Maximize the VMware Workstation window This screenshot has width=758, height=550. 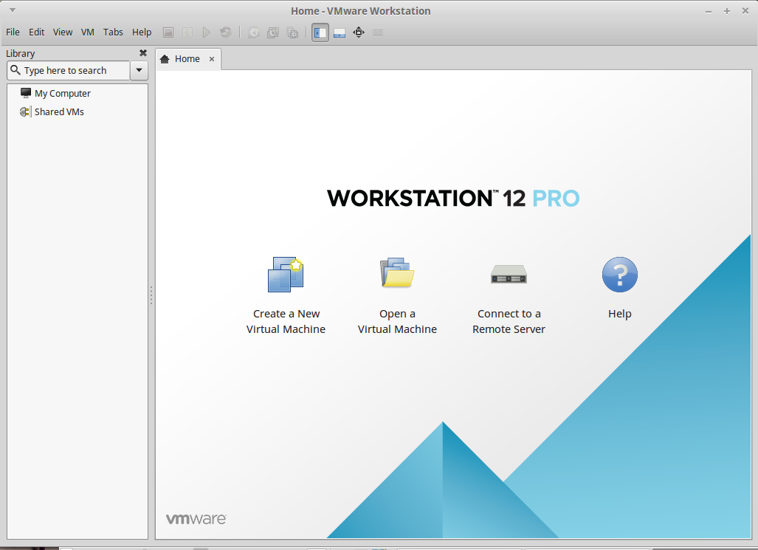(726, 10)
